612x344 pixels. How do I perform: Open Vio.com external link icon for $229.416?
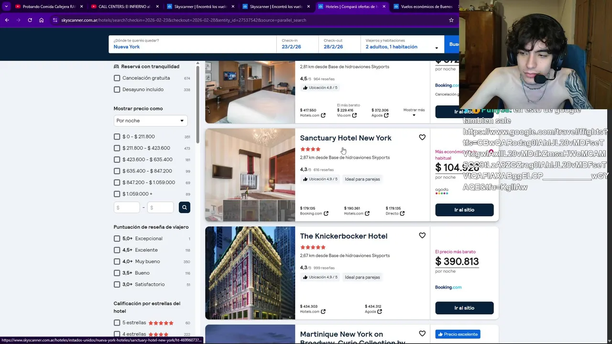[354, 115]
